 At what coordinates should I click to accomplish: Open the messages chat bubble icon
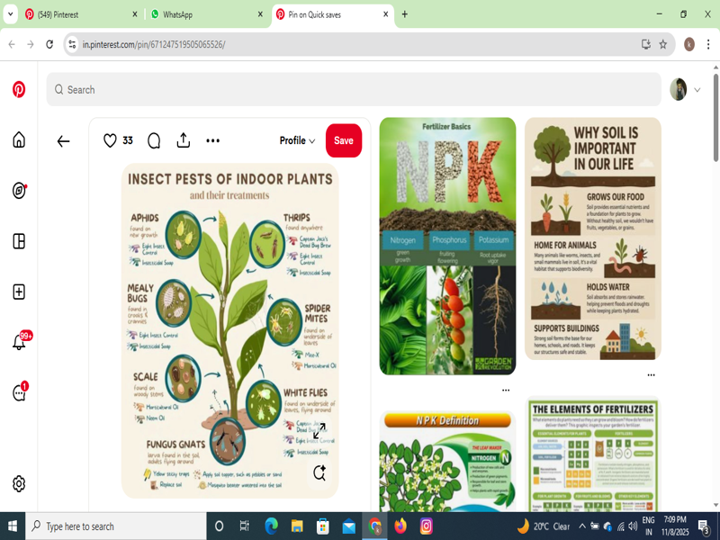click(x=19, y=393)
